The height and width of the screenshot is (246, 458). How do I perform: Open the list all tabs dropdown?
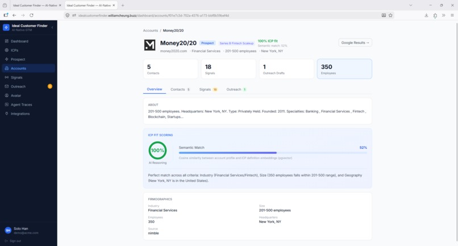(x=411, y=5)
